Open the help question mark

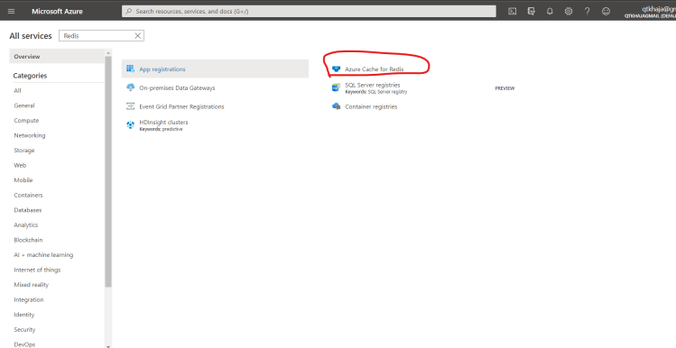[588, 11]
